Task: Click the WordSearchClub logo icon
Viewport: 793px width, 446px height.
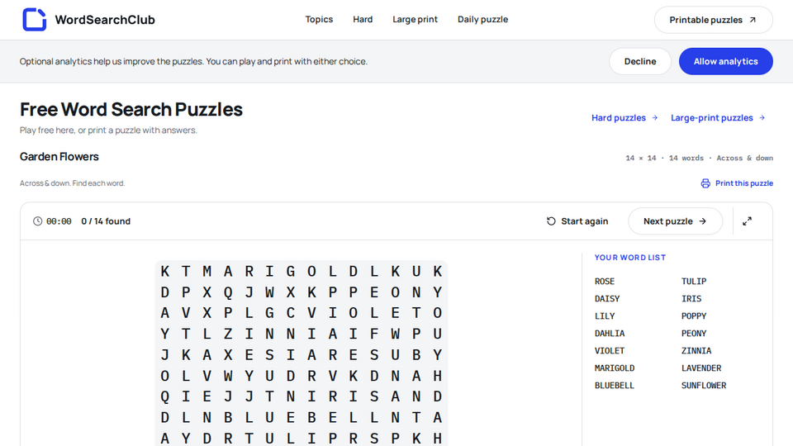Action: (x=35, y=20)
